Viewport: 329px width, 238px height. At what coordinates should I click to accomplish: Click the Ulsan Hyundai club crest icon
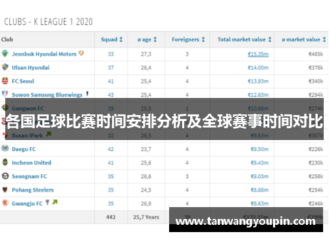pos(5,67)
